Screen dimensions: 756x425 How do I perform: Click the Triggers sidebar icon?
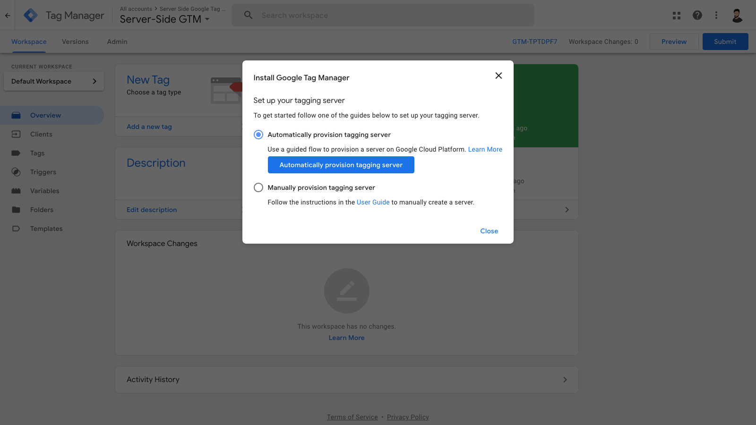[16, 172]
